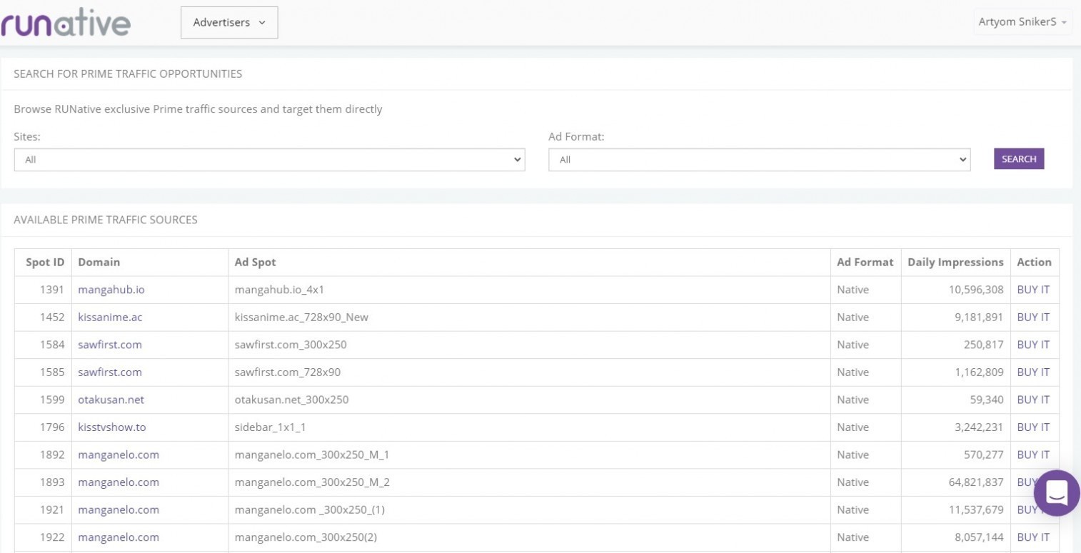Click the Search For Prime Traffic Opportunities heading
The image size is (1081, 553).
[x=128, y=73]
